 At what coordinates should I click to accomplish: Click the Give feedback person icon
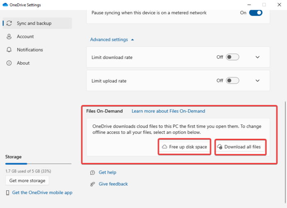pos(93,184)
